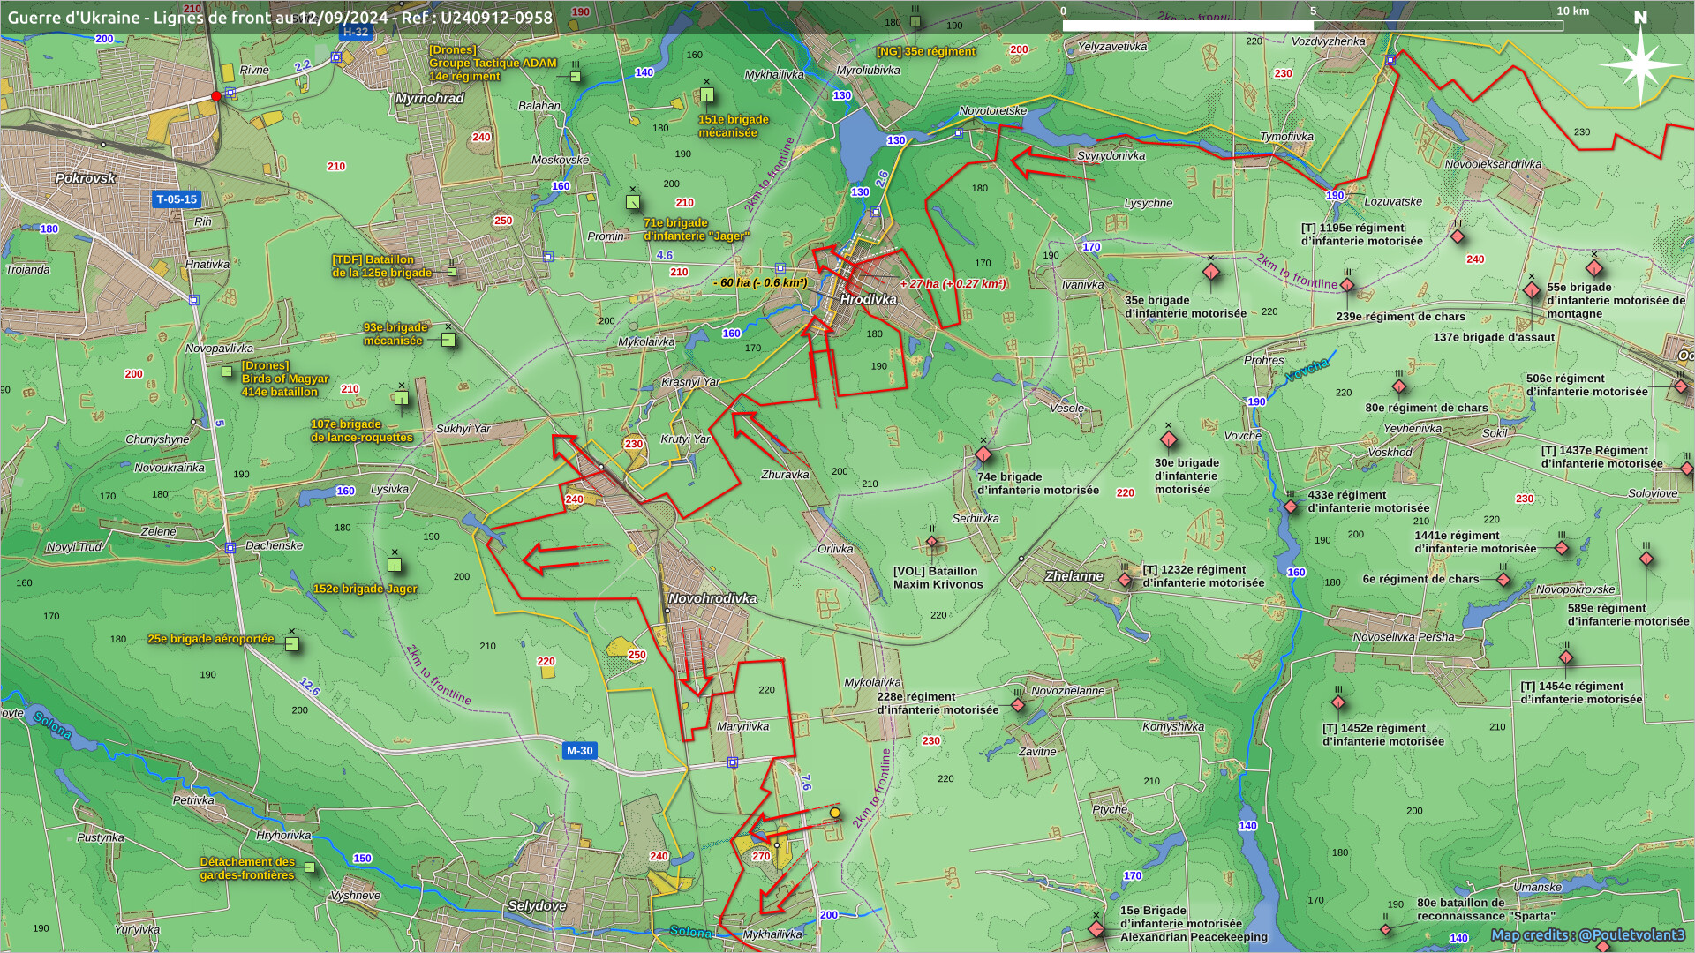Screen dimensions: 1695x953
Task: Click the Hrodivka town label
Action: (868, 299)
